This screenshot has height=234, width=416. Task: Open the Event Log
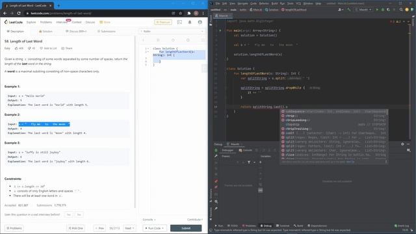click(402, 226)
